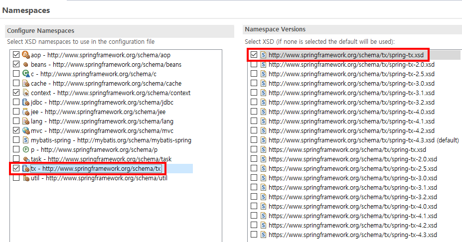Check the http spring-tx-4.3.xsd default checkbox
The image size is (462, 242).
coord(254,140)
